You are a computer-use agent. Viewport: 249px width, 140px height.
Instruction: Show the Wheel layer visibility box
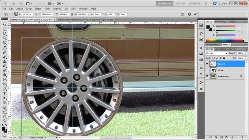point(207,70)
